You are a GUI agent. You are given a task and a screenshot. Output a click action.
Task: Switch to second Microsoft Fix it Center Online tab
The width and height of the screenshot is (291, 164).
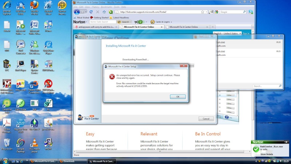pos(187,27)
